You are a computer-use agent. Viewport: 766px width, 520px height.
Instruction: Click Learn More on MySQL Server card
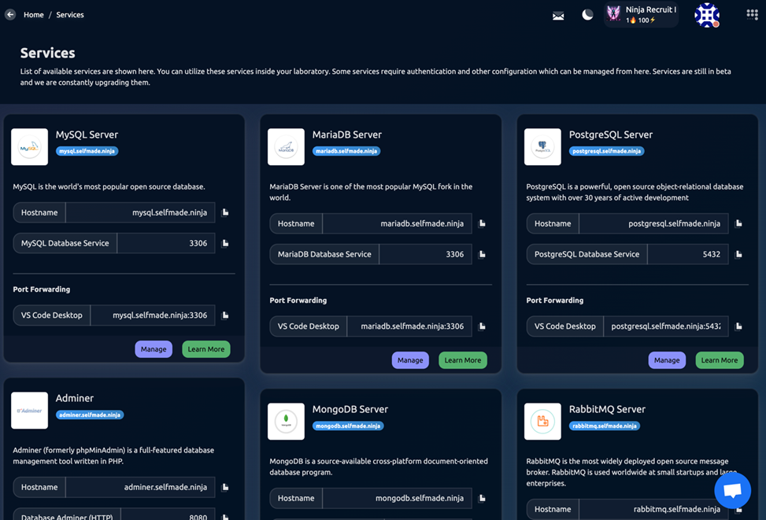click(x=206, y=349)
